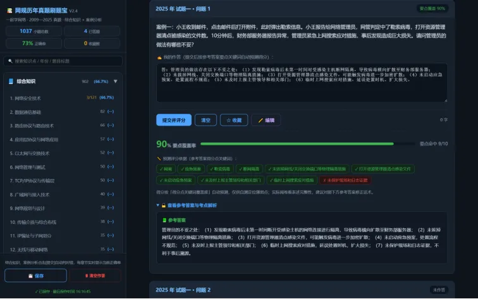Image resolution: width=478 pixels, height=299 pixels.
Task: Collapse the 综合知识 section with the triangle arrow
Action: pos(116,82)
